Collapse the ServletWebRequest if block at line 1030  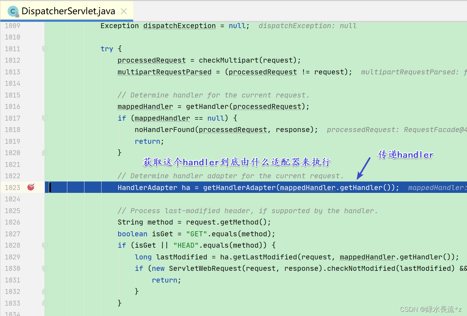click(45, 268)
